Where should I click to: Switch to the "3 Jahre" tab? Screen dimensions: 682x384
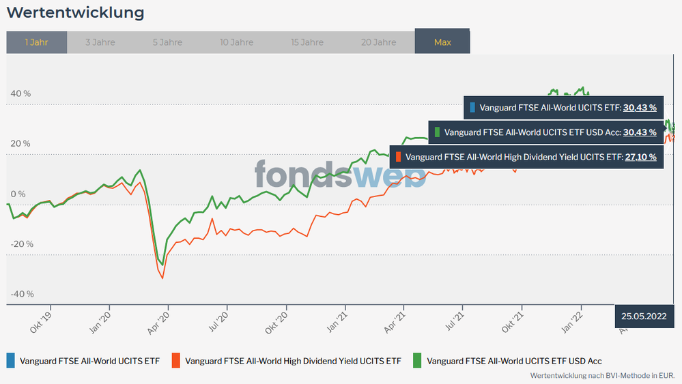point(100,42)
